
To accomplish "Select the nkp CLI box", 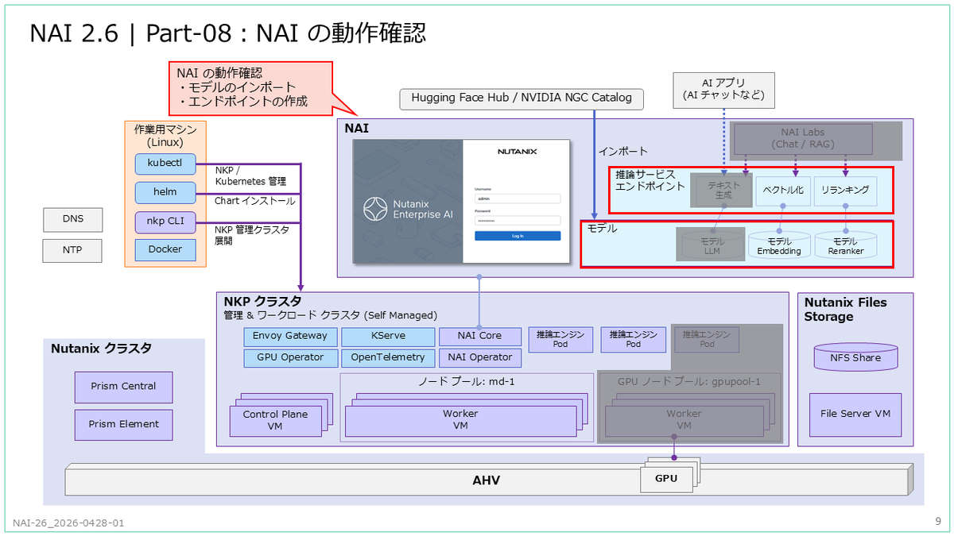I will [x=165, y=222].
